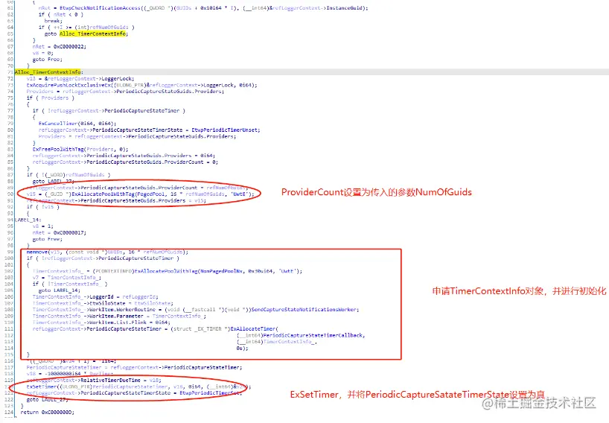
Task: Click the memmove call on line 99
Action: [36, 252]
